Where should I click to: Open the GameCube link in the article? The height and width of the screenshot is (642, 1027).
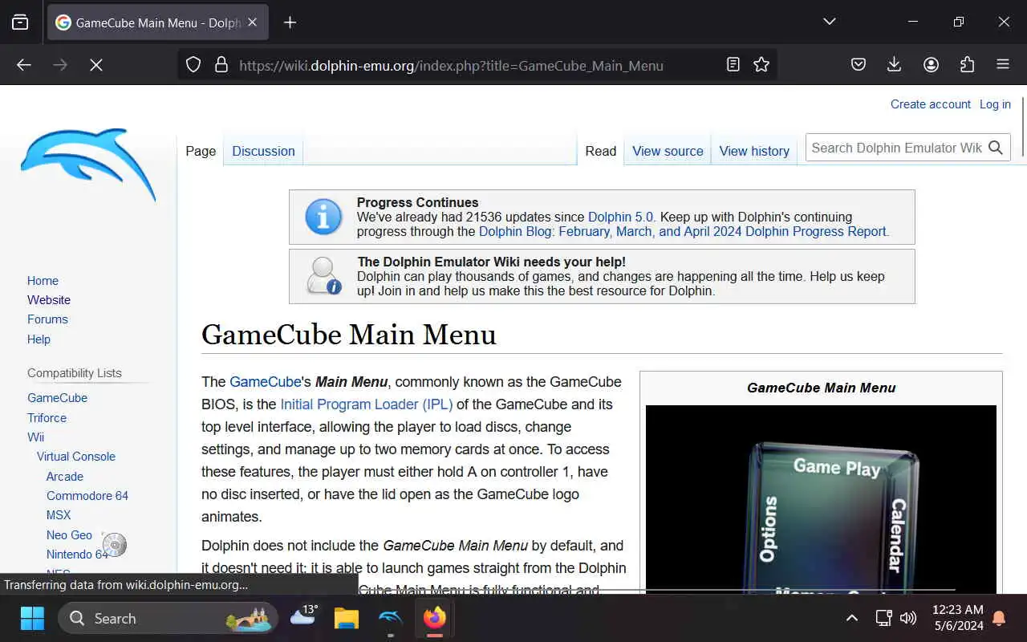click(265, 382)
